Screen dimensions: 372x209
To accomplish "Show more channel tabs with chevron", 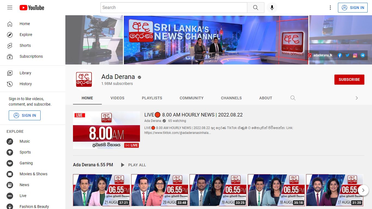I will (356, 98).
